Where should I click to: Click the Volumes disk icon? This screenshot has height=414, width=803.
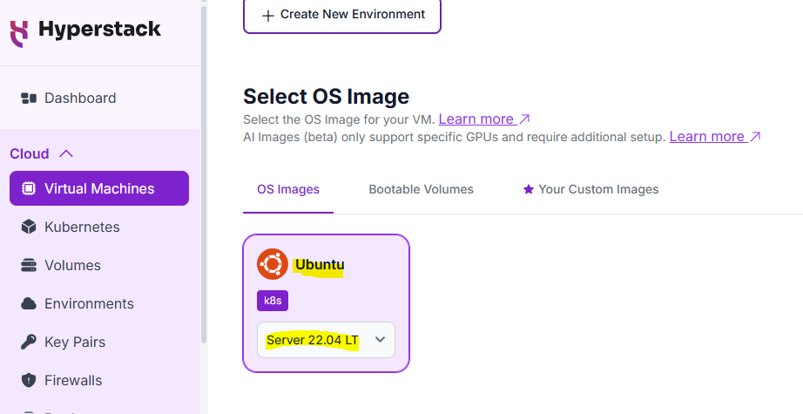28,266
